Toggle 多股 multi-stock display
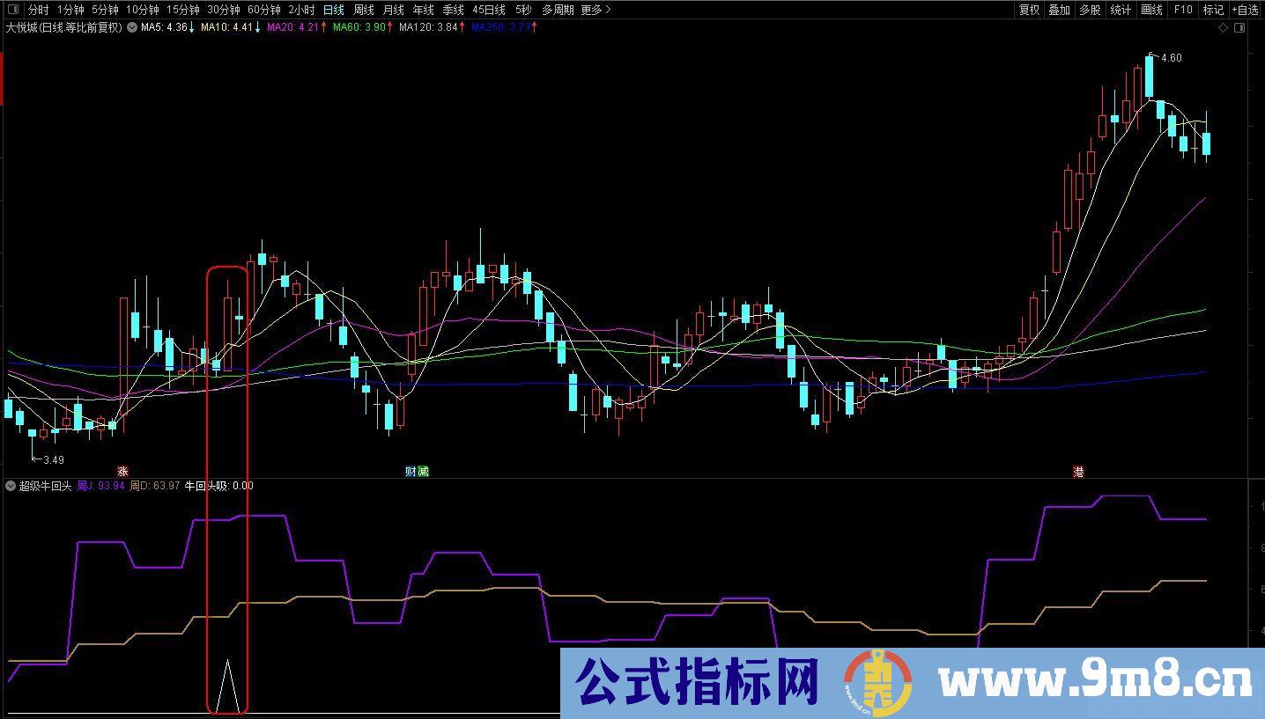 click(1089, 10)
